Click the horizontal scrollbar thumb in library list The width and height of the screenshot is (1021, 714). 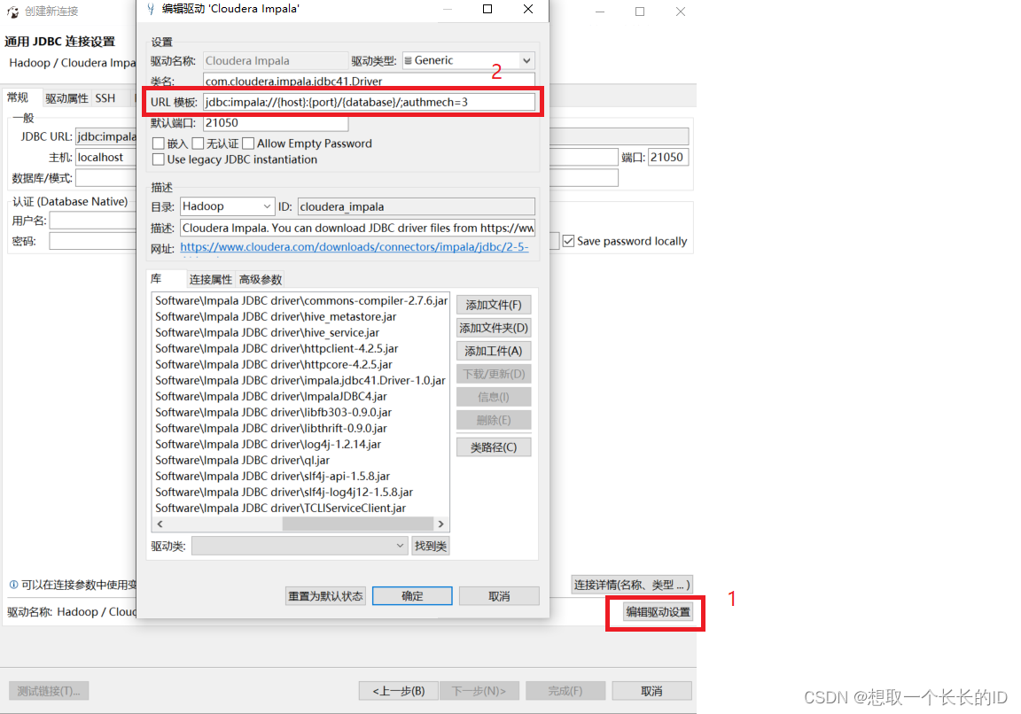[x=357, y=524]
